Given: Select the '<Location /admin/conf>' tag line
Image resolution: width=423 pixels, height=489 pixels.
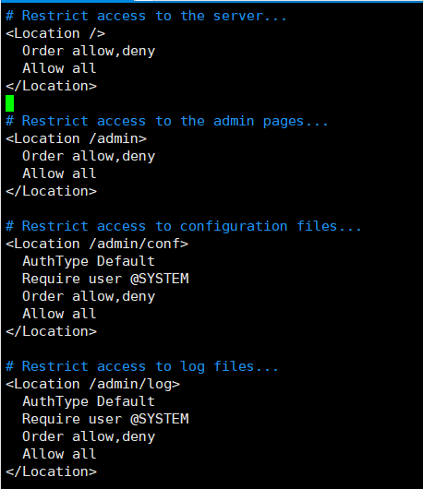Looking at the screenshot, I should click(97, 244).
